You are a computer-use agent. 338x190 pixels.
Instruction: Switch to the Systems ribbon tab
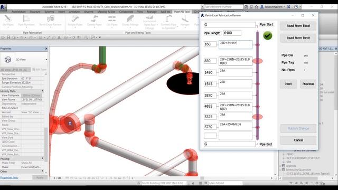pos(49,12)
